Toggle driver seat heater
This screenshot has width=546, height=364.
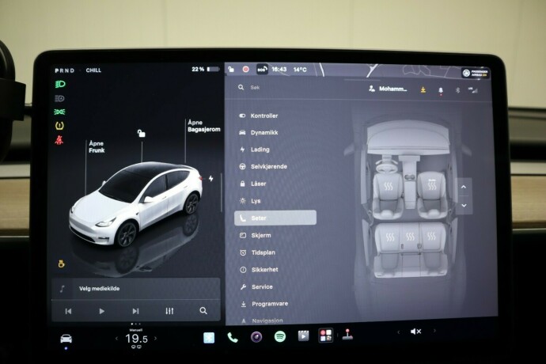pos(389,186)
